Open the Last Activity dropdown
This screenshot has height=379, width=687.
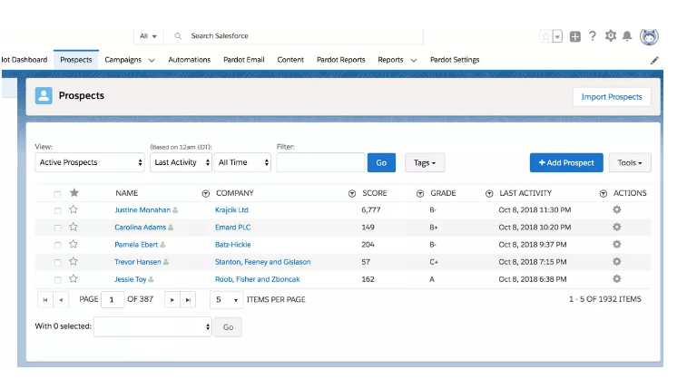tap(181, 162)
